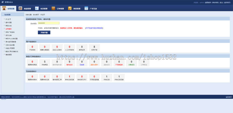This screenshot has width=233, height=113.
Task: Open 订单取消 stat card
Action: (144, 63)
